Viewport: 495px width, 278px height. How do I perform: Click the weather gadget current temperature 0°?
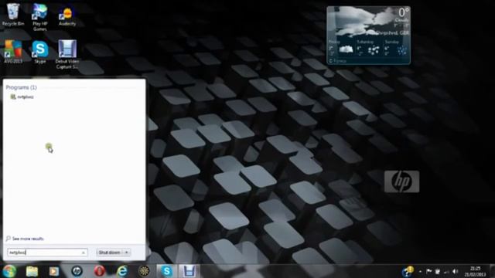coord(404,12)
